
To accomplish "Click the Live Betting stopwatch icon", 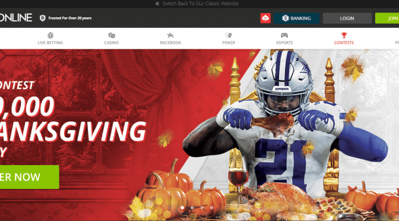I will pos(50,35).
